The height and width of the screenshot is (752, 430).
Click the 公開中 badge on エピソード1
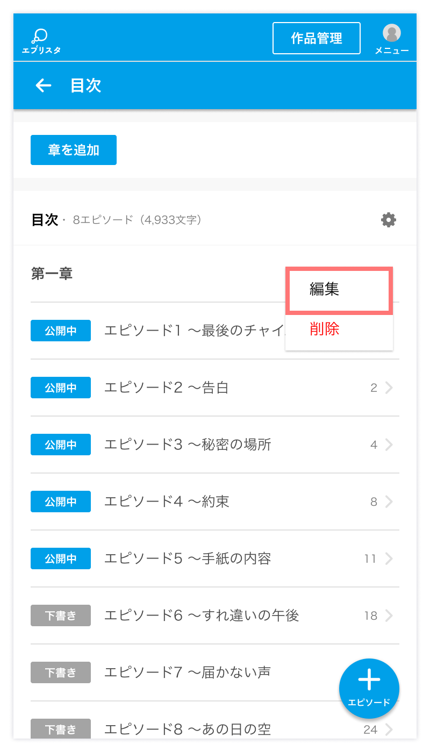(61, 331)
